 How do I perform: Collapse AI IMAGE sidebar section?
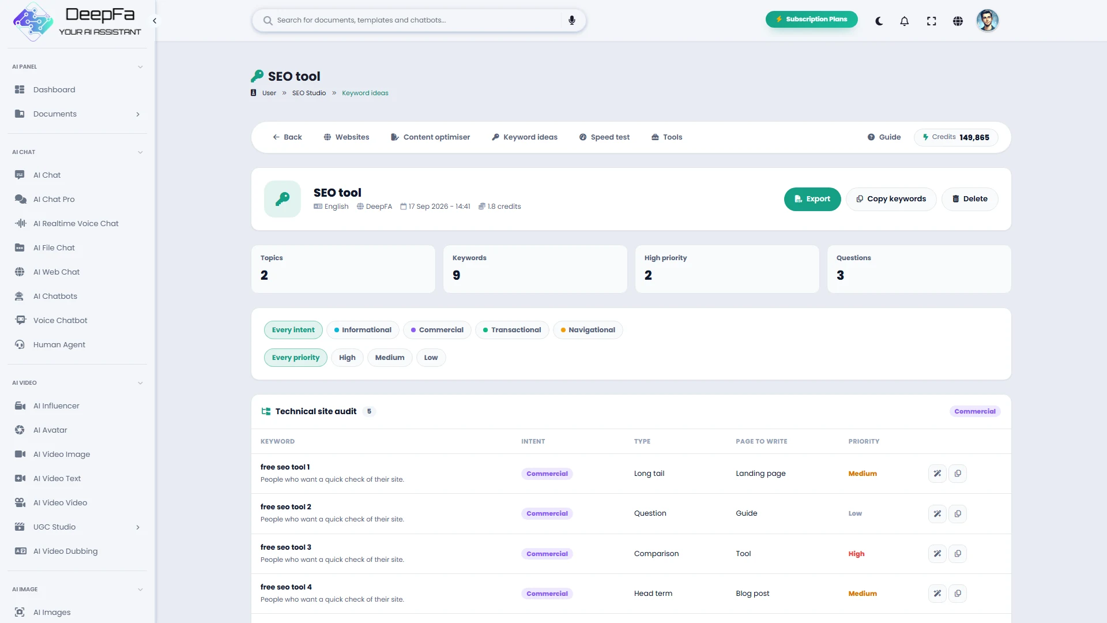point(140,590)
